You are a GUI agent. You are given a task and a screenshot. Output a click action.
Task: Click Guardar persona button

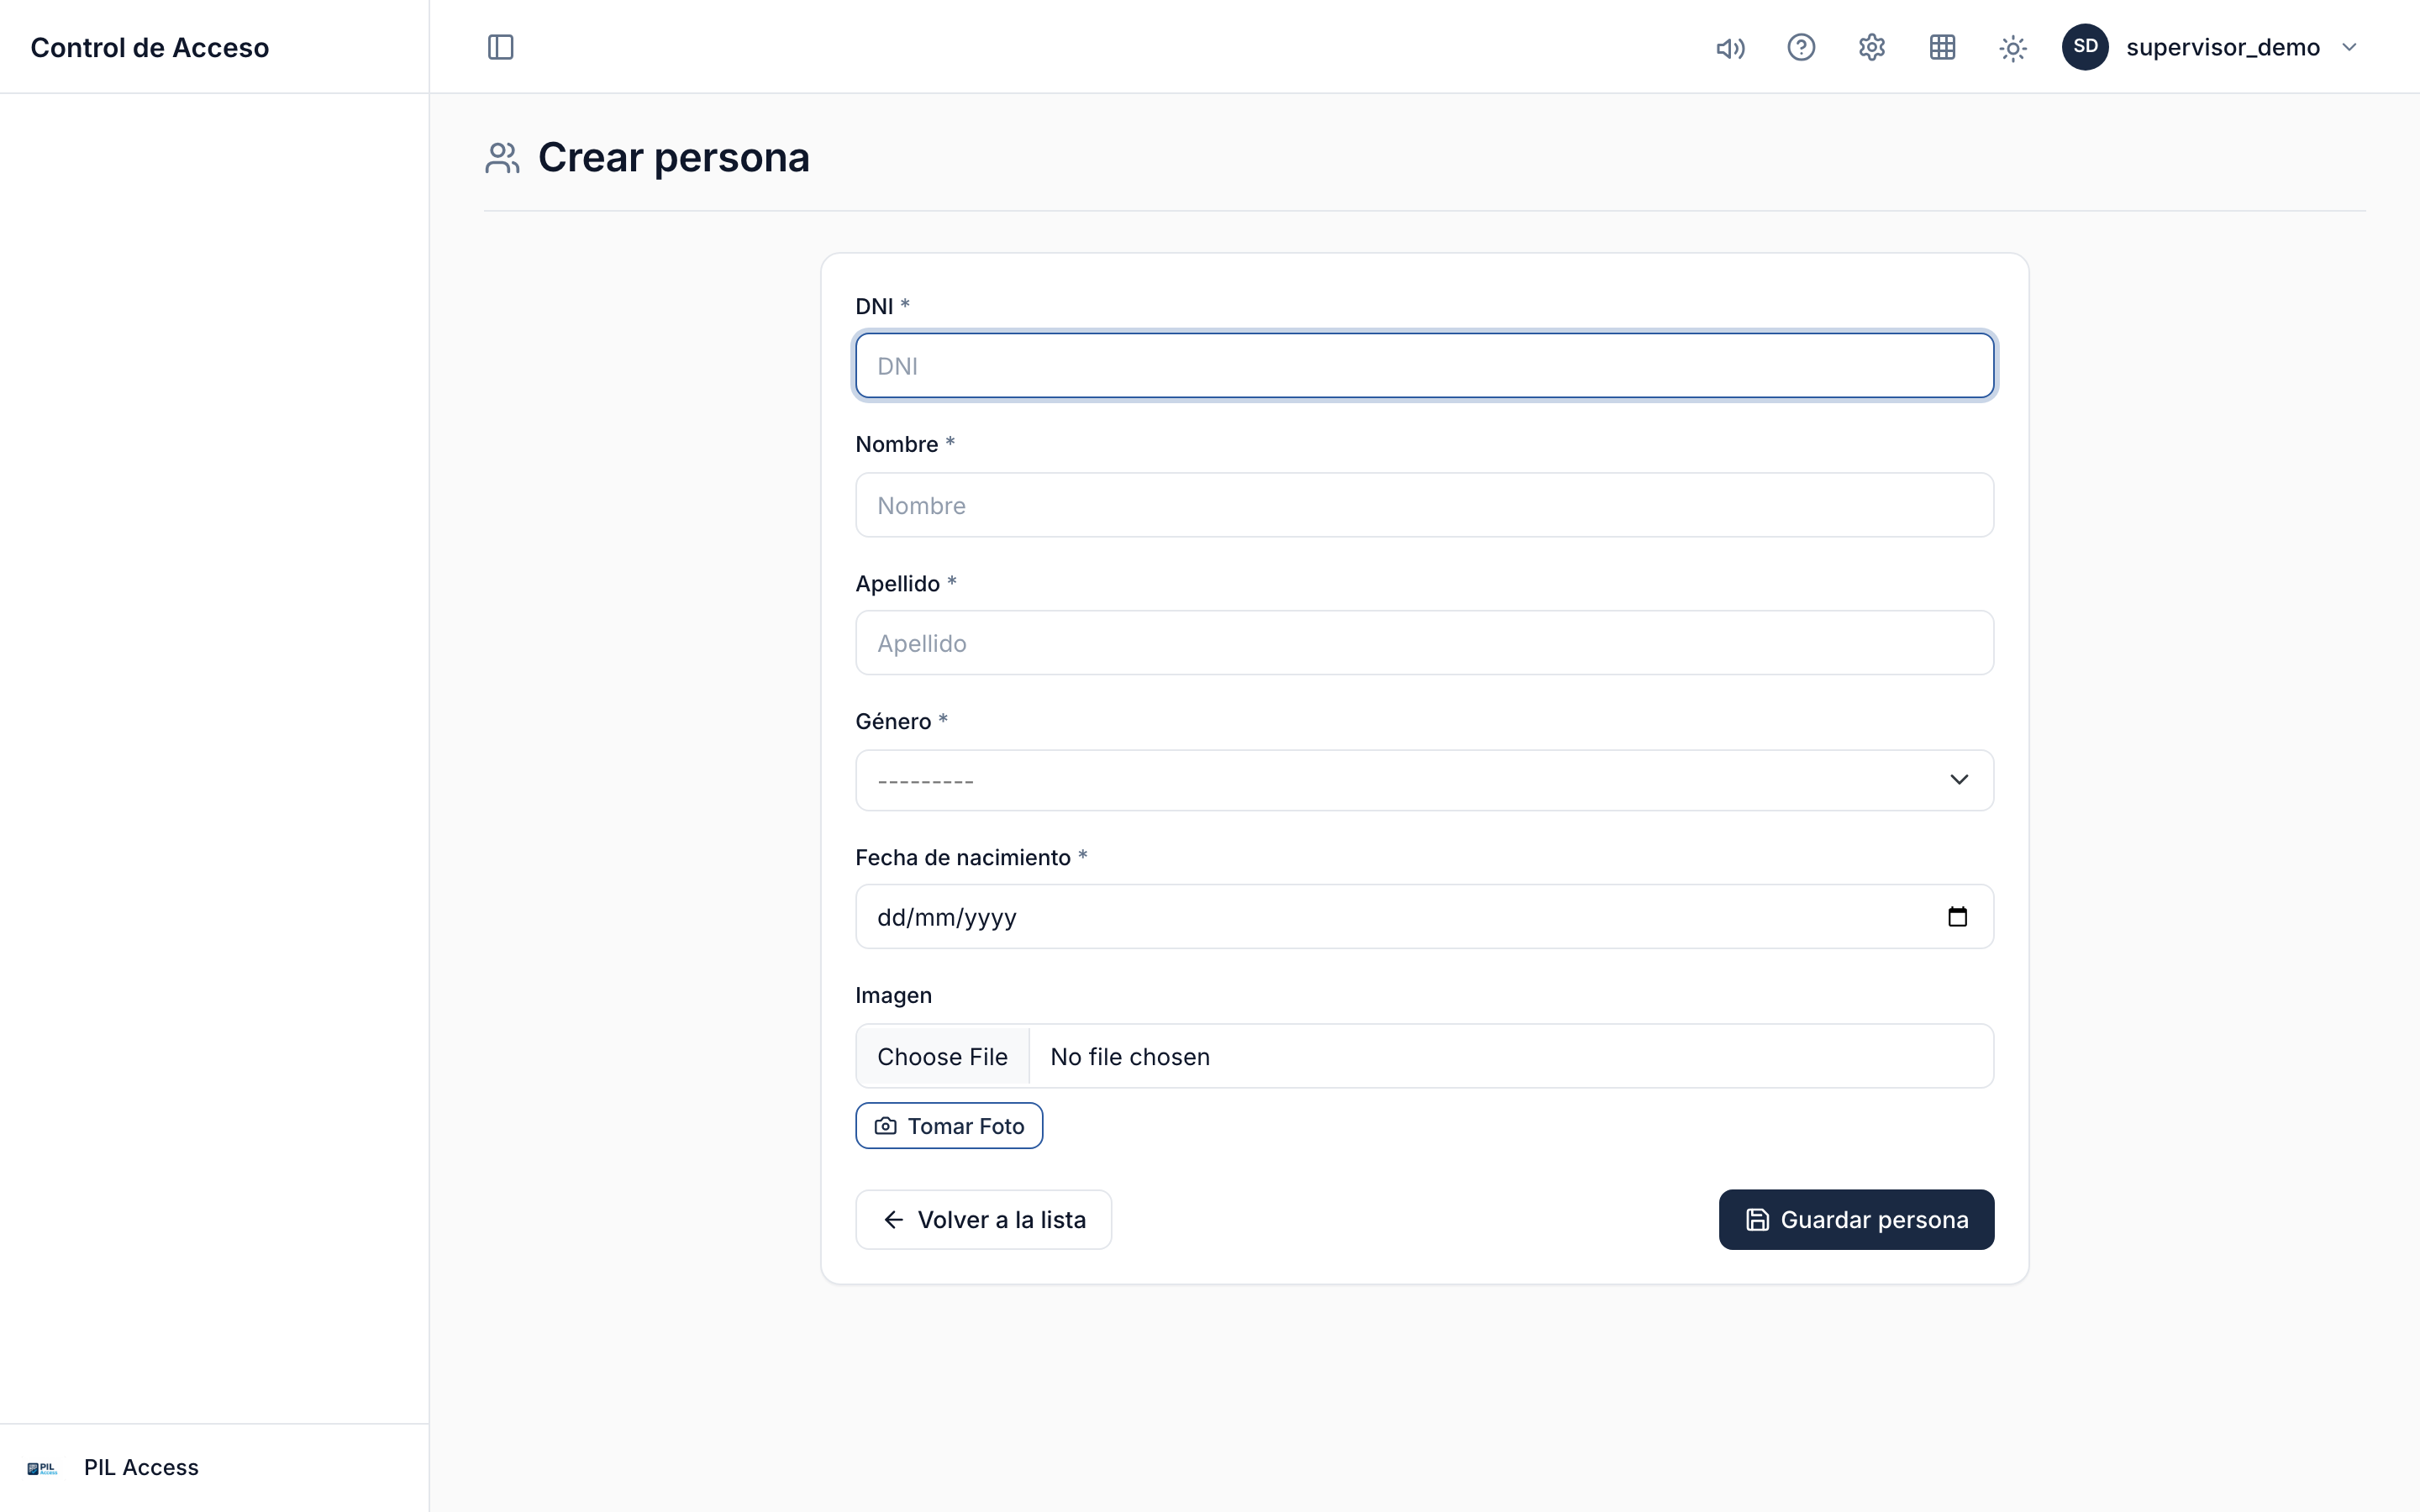click(x=1856, y=1219)
